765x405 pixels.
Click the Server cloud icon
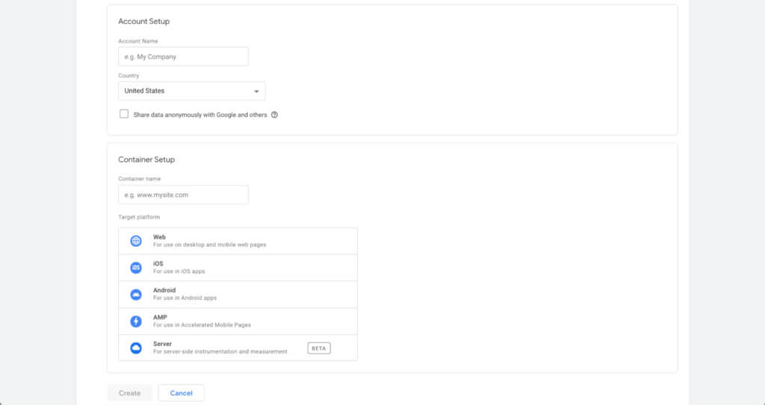136,348
